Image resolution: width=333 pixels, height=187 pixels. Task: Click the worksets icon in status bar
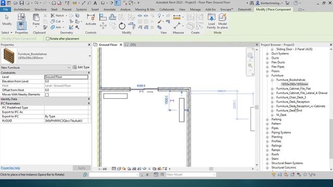85,175
